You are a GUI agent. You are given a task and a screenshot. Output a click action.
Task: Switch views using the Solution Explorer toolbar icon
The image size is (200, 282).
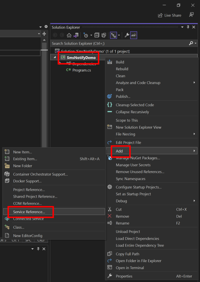click(76, 35)
